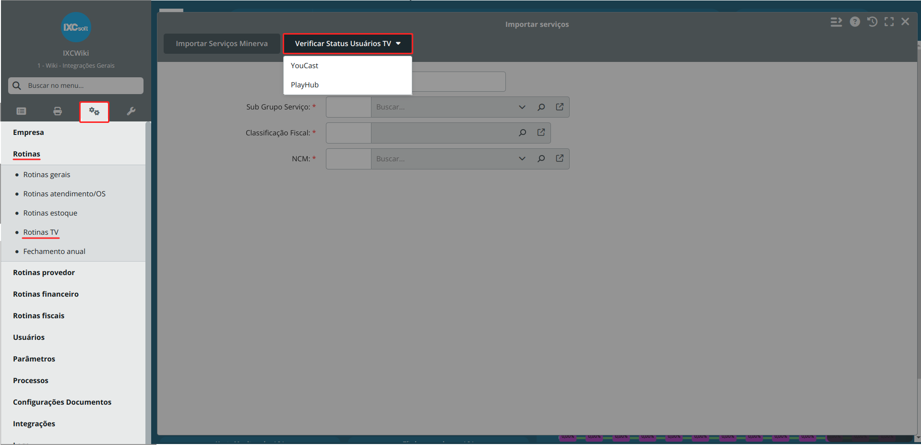This screenshot has height=445, width=921.
Task: Expand Usuários menu section
Action: (x=29, y=337)
